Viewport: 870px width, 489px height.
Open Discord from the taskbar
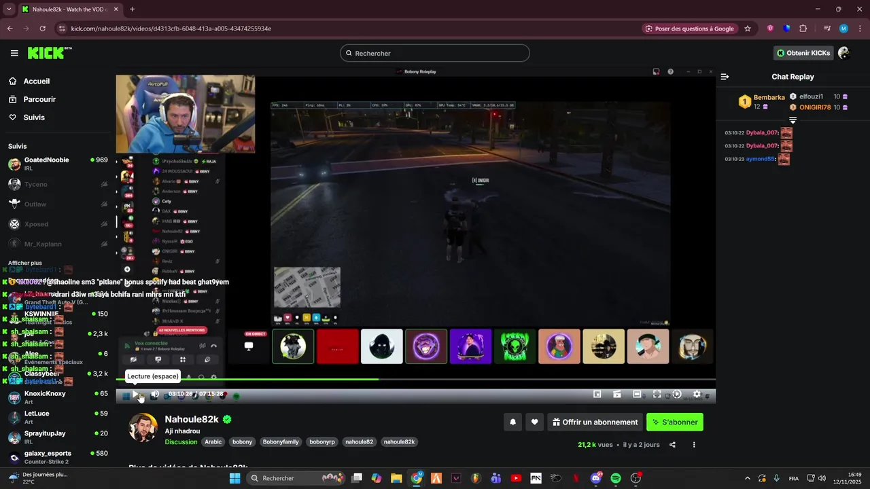(x=596, y=478)
